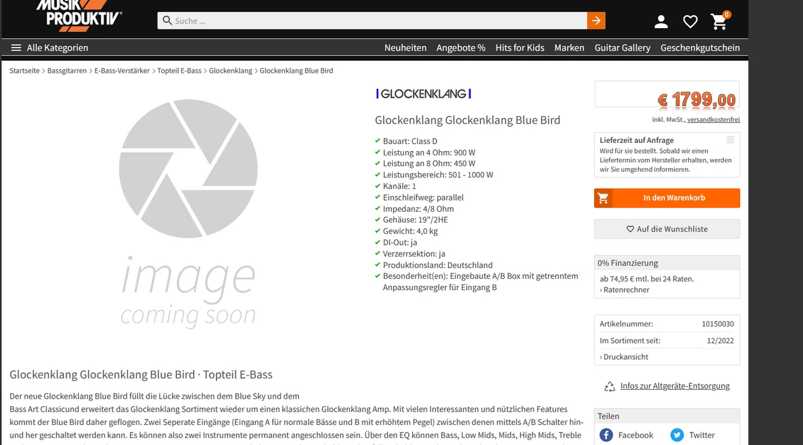Open the Guitar Gallery menu item
The width and height of the screenshot is (803, 445).
pos(622,48)
